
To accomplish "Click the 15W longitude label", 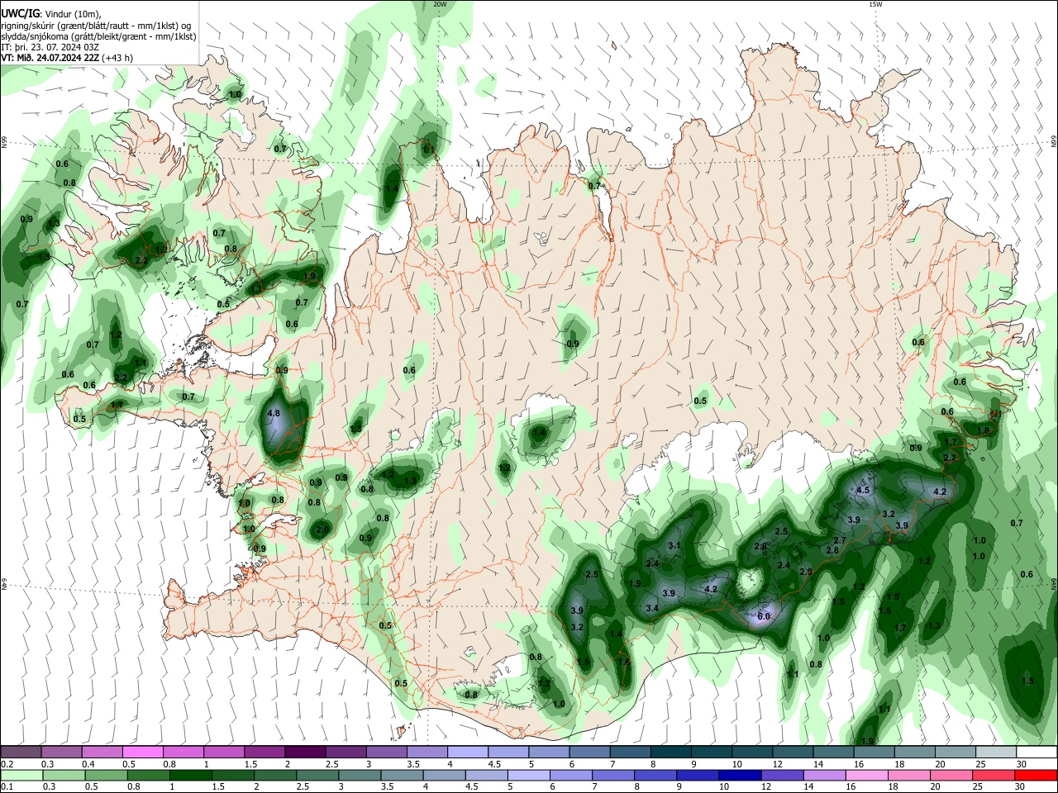I will pyautogui.click(x=875, y=4).
